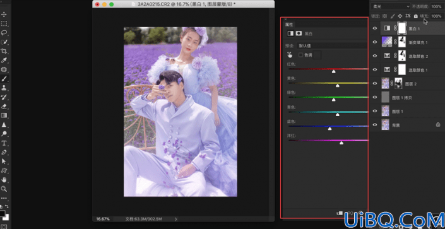Open the 柔光 blend mode dropdown
Image resolution: width=445 pixels, height=229 pixels.
pyautogui.click(x=391, y=6)
